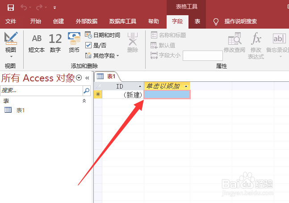The height and width of the screenshot is (203, 289).
Task: Click the navigation pane 搜索 field
Action: tap(42, 90)
